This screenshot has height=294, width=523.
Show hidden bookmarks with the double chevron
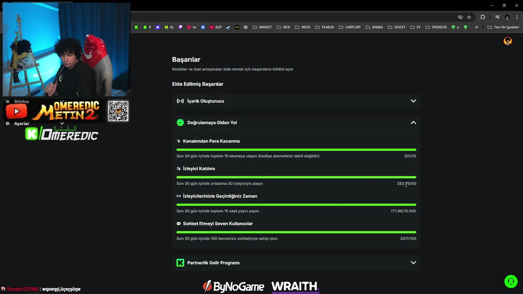click(x=476, y=27)
